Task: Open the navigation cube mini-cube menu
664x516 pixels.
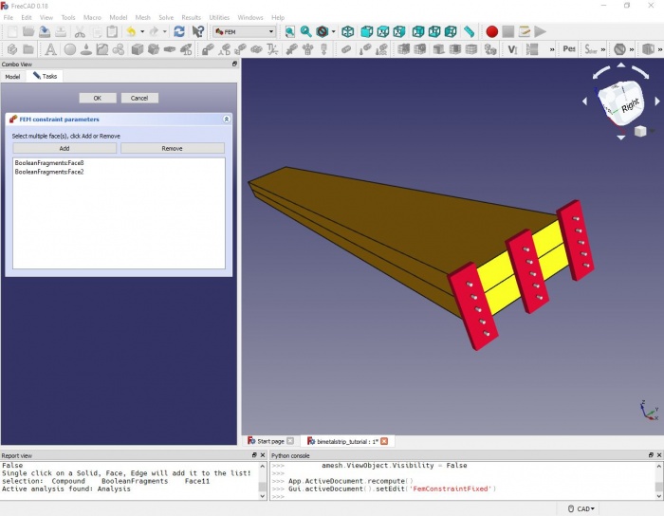Action: 640,131
